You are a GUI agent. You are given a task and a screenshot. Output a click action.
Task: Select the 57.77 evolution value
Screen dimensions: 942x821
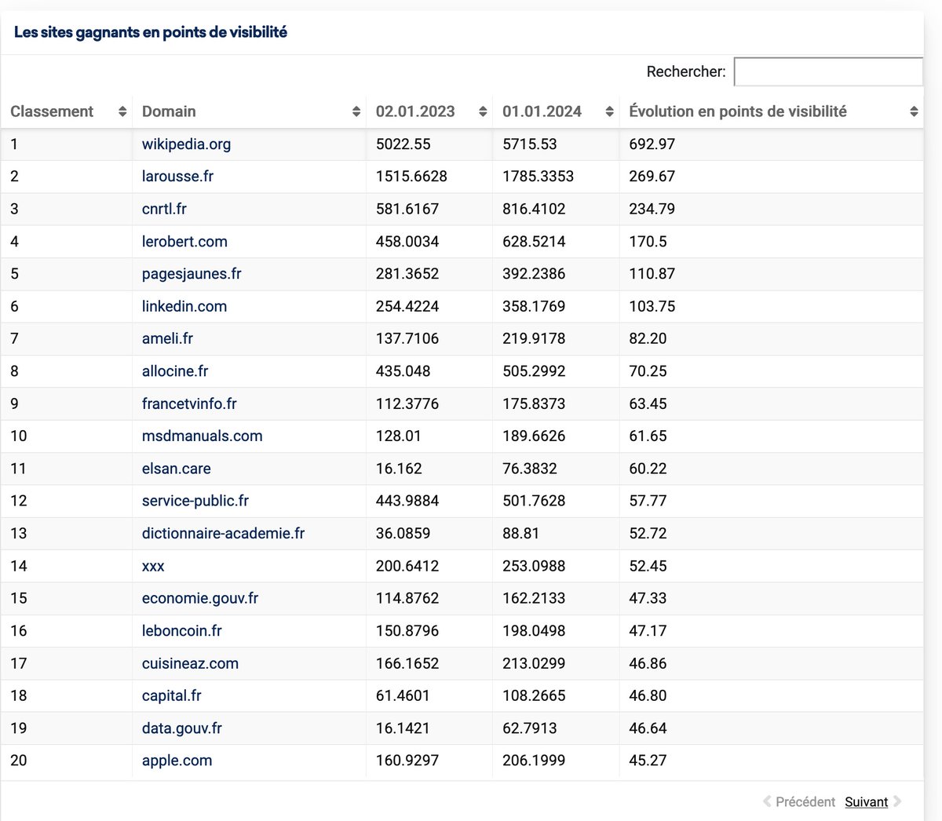(648, 501)
